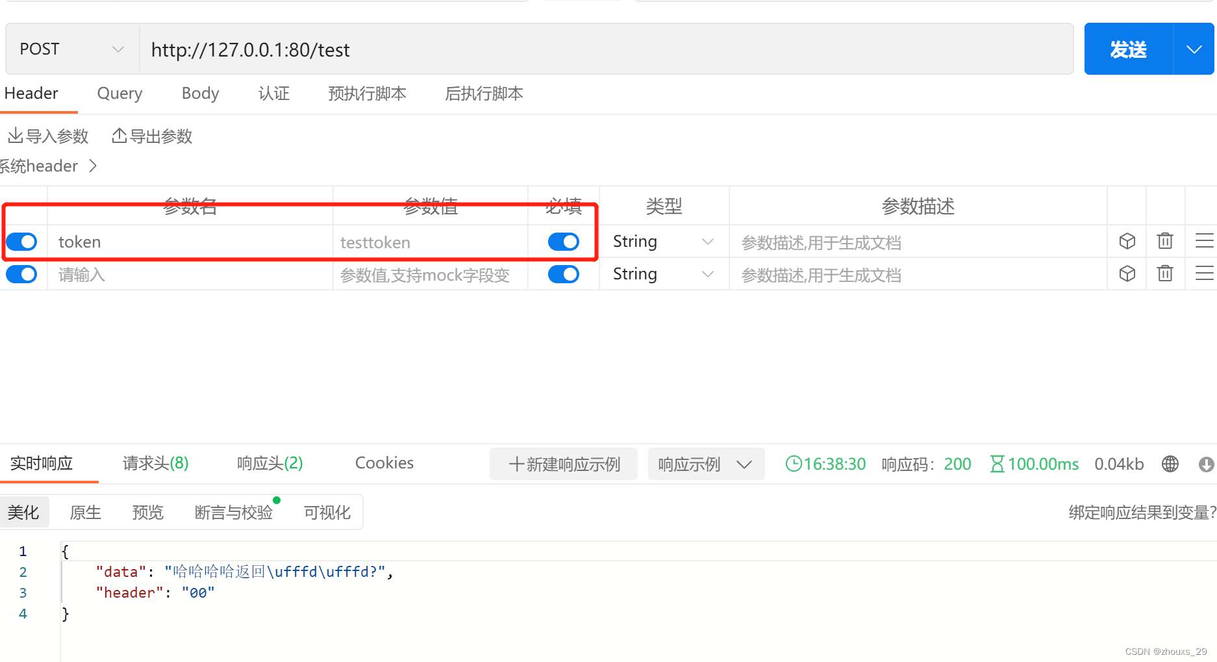Click the 请输入 row's description field
This screenshot has width=1217, height=662.
tap(918, 274)
